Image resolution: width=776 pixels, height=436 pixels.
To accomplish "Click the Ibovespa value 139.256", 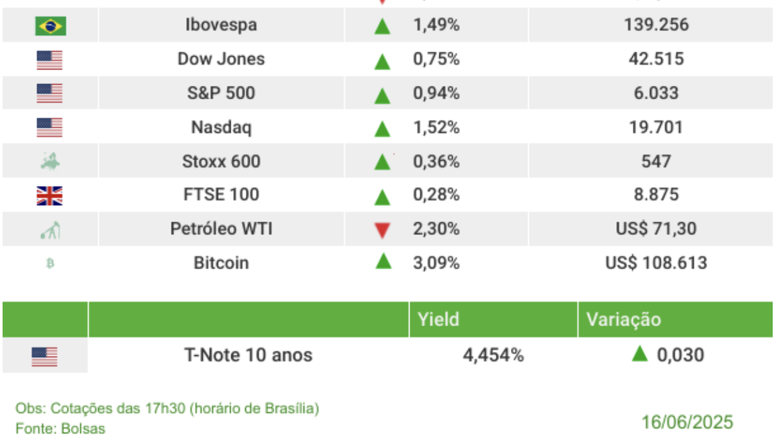I will [x=656, y=25].
